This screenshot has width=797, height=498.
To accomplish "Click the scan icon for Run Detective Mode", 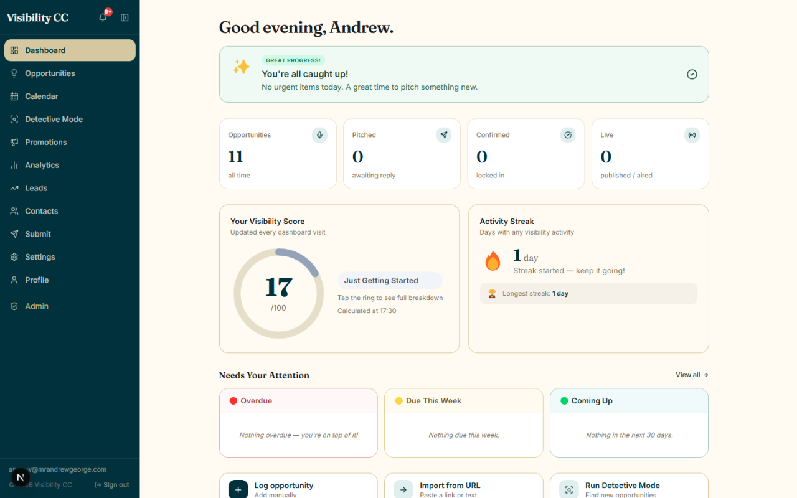I will [x=569, y=490].
